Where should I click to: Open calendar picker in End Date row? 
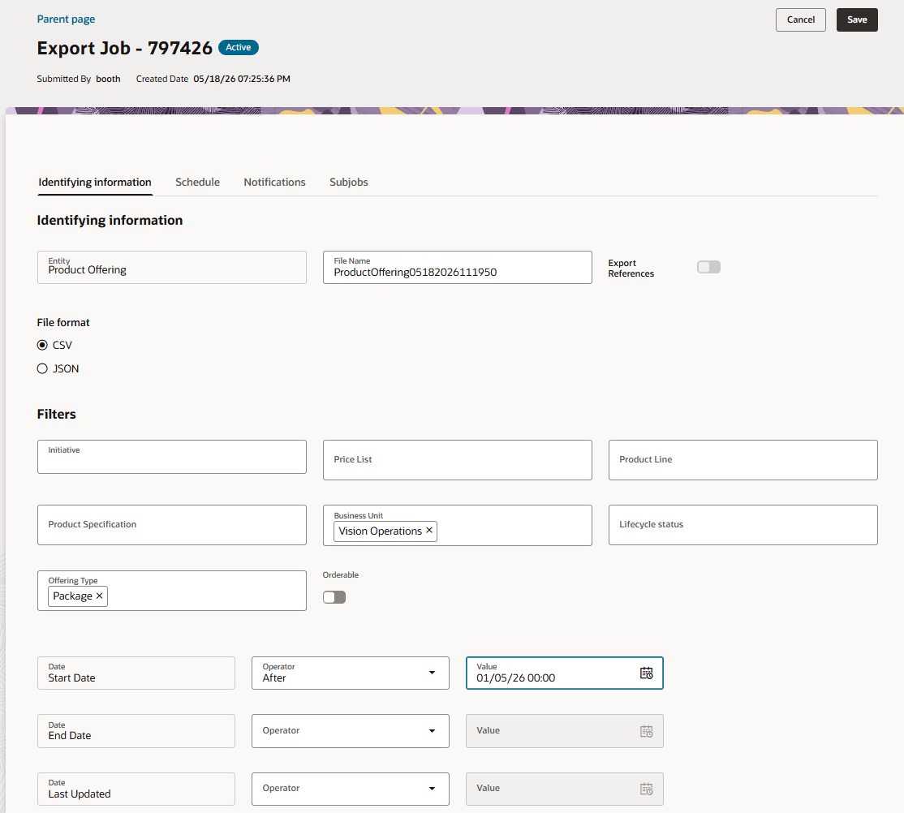point(646,731)
